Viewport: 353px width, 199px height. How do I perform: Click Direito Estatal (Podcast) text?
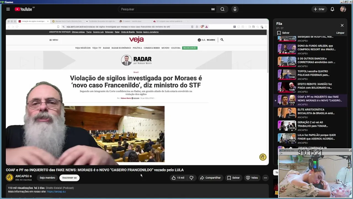click(60, 188)
